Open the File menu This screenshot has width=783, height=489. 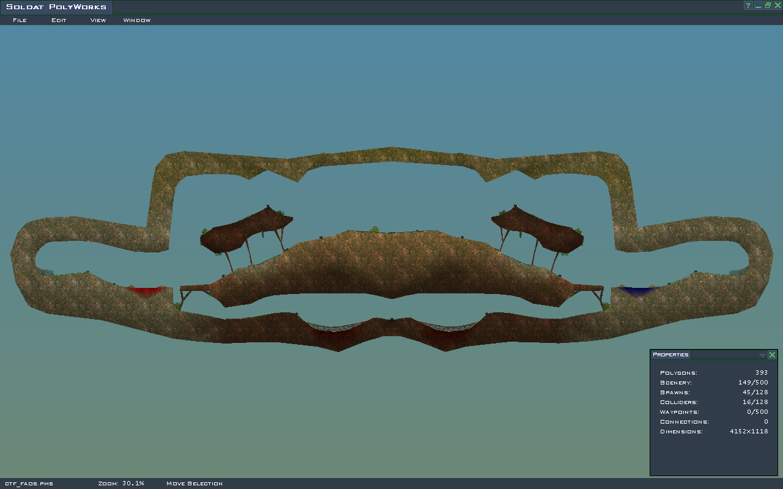tap(20, 20)
